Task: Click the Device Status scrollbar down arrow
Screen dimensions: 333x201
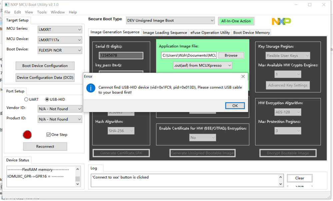Action: [x=78, y=184]
